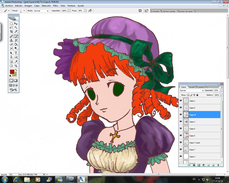
Task: Select the Magic Wand tool
Action: 16,27
